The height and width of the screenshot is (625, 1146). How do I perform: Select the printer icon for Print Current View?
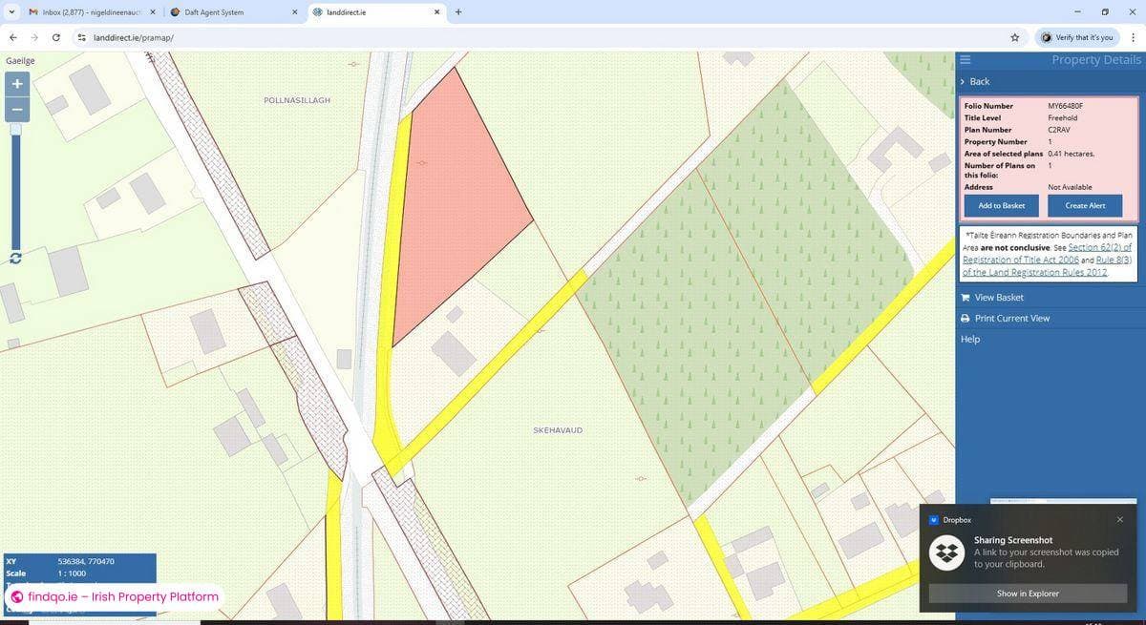pos(965,318)
